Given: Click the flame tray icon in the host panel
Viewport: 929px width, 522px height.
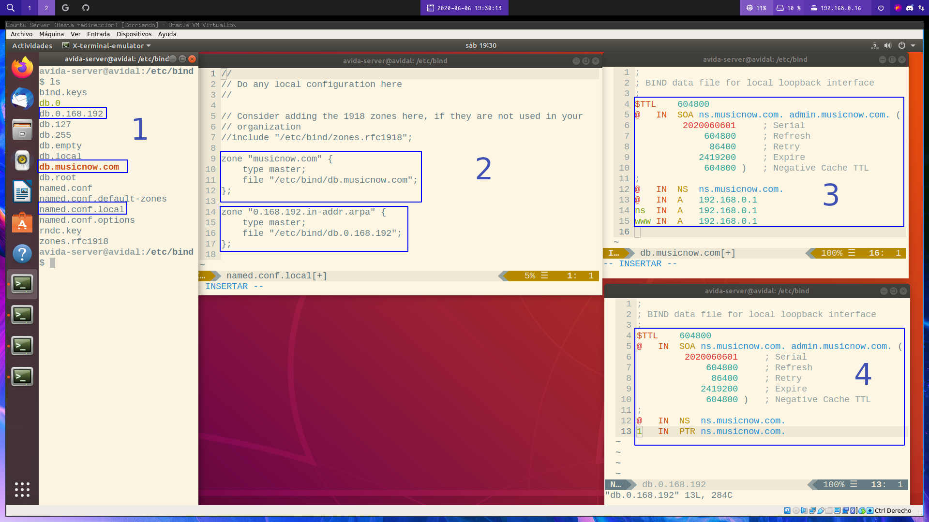Looking at the screenshot, I should 898,8.
